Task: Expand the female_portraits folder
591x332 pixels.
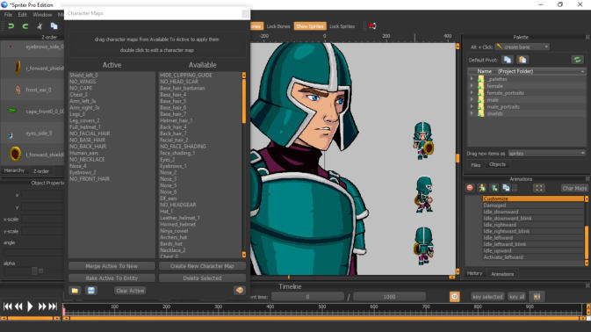Action: click(472, 93)
